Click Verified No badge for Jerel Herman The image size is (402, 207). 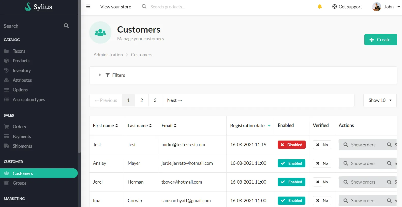coord(322,182)
